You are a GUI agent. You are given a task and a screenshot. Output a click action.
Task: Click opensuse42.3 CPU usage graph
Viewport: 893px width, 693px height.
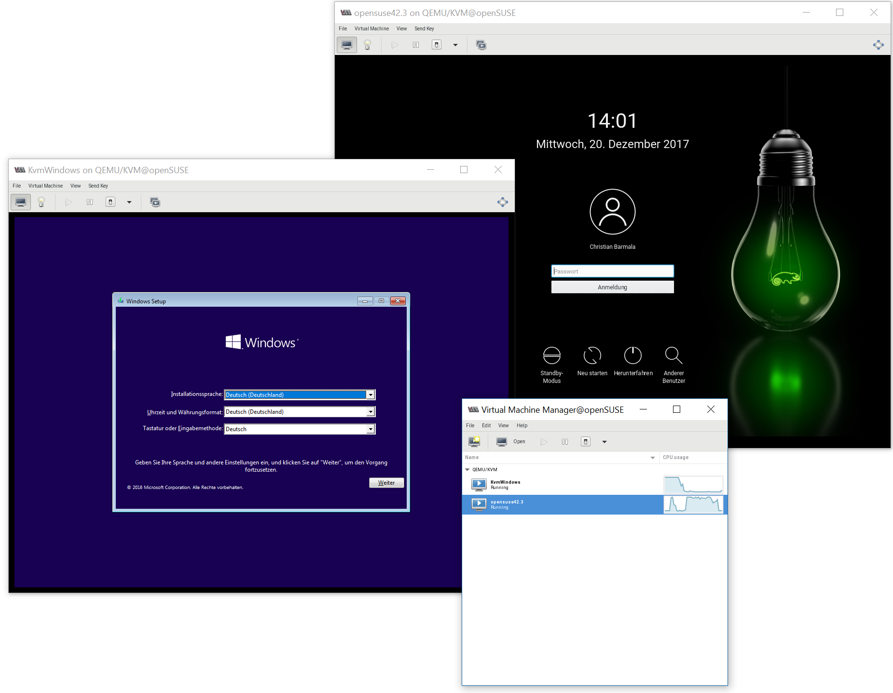693,504
